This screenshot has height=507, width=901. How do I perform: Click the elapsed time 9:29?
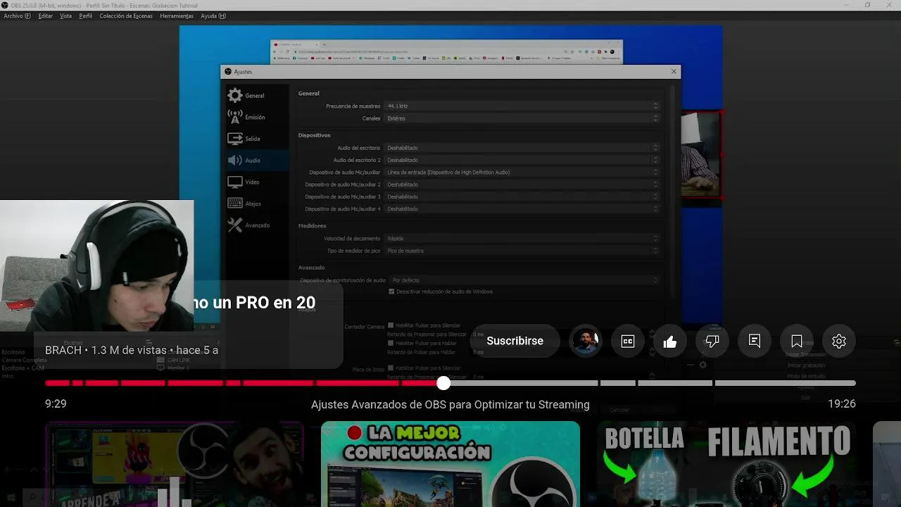(x=56, y=403)
